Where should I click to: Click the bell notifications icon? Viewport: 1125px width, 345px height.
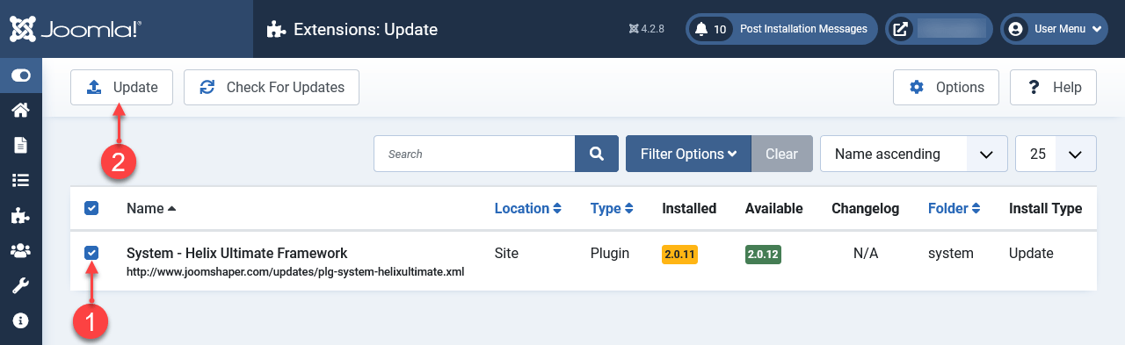(x=700, y=29)
